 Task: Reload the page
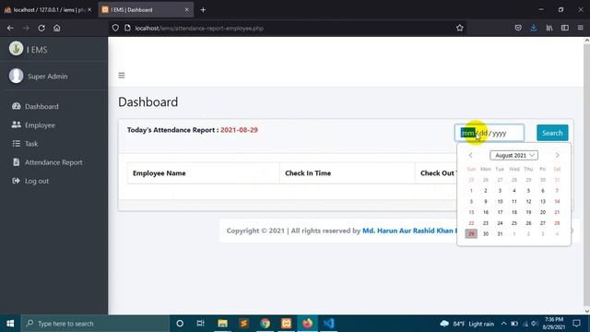pyautogui.click(x=41, y=28)
